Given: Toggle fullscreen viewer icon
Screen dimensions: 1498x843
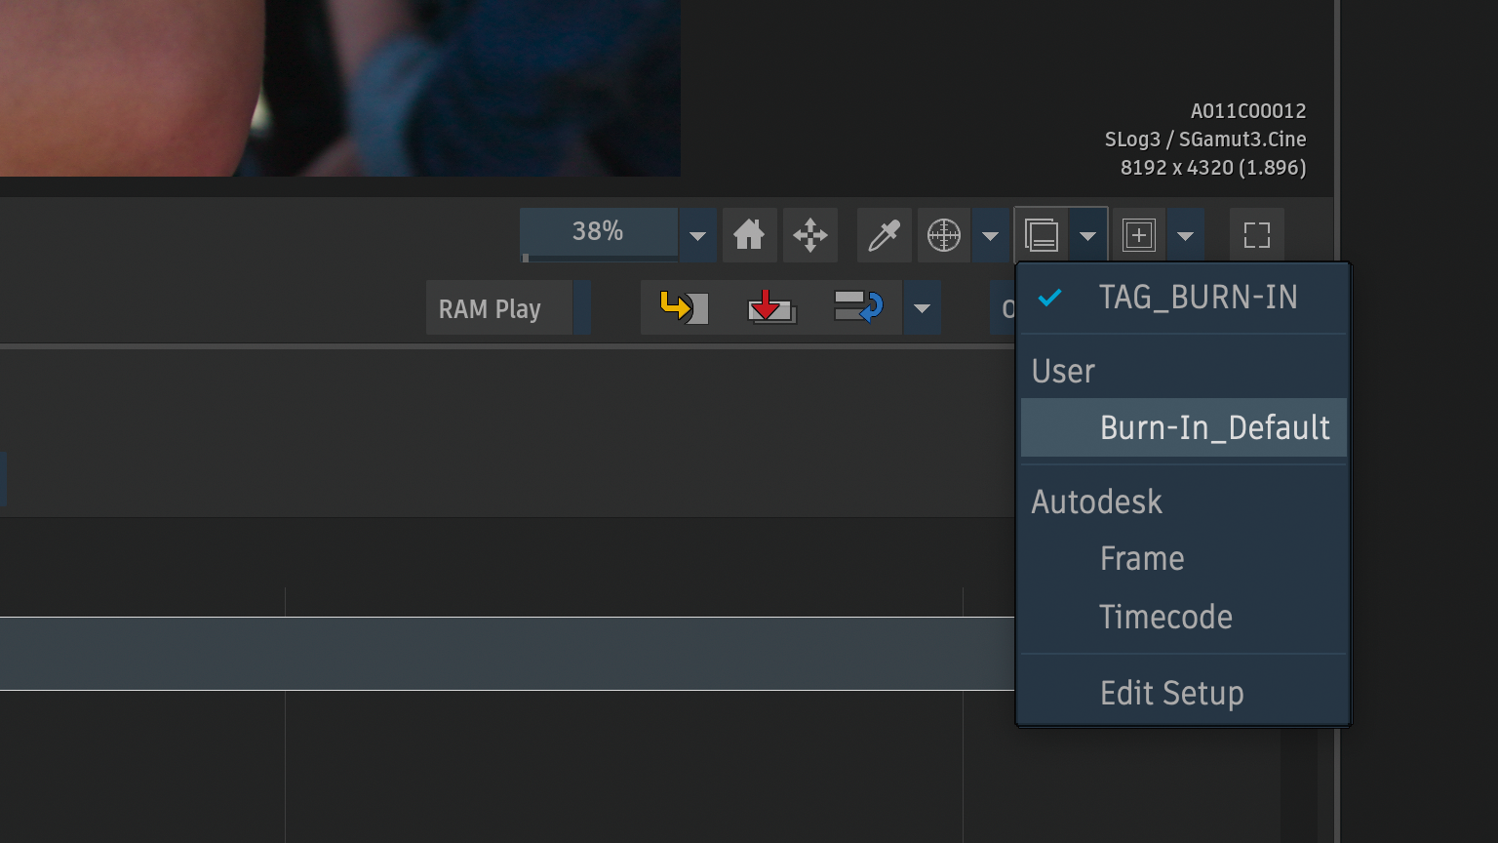Looking at the screenshot, I should click(1256, 235).
